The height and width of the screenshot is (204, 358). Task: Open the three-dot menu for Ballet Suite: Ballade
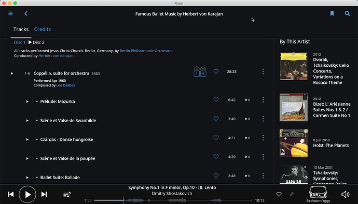tap(263, 176)
